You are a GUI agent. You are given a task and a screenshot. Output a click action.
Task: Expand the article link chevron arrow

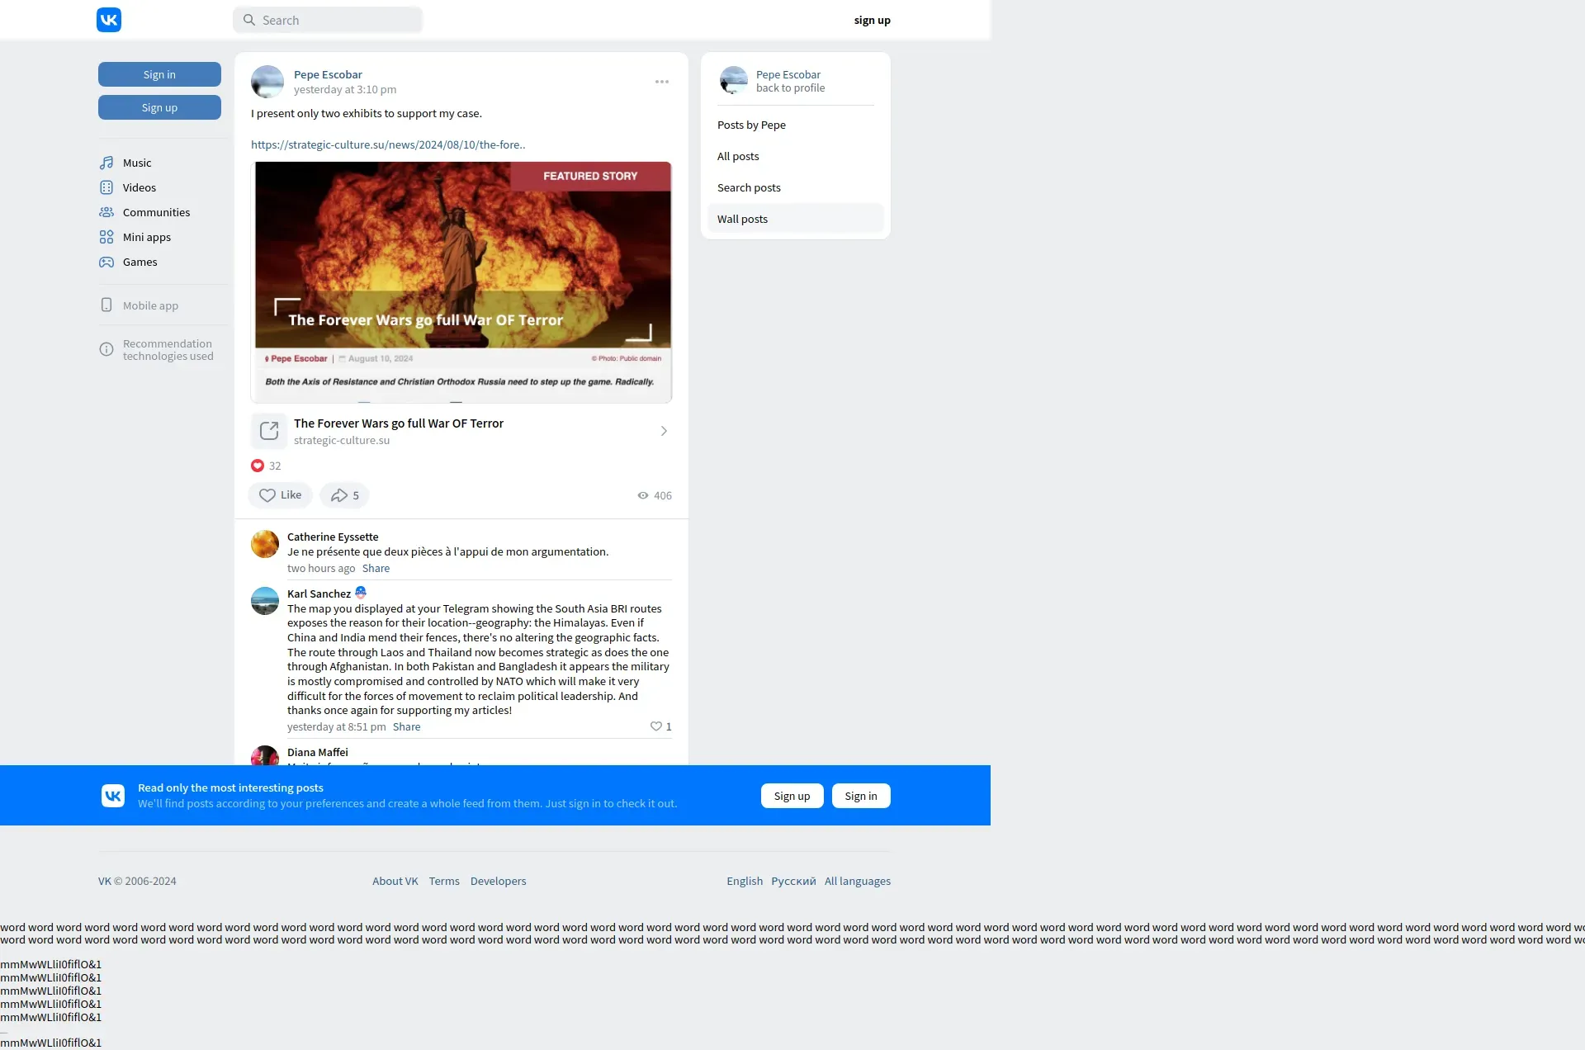tap(664, 431)
